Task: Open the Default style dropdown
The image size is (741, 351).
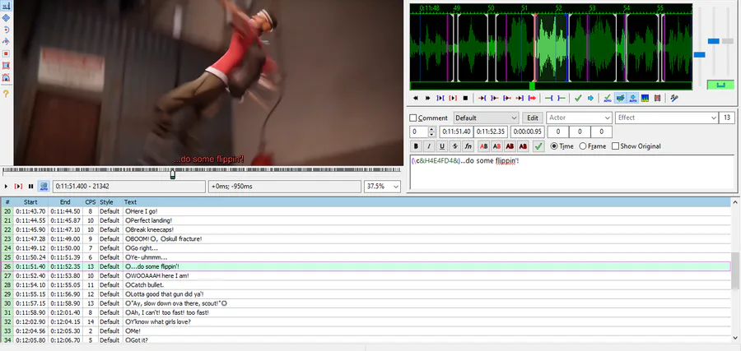Action: click(487, 118)
